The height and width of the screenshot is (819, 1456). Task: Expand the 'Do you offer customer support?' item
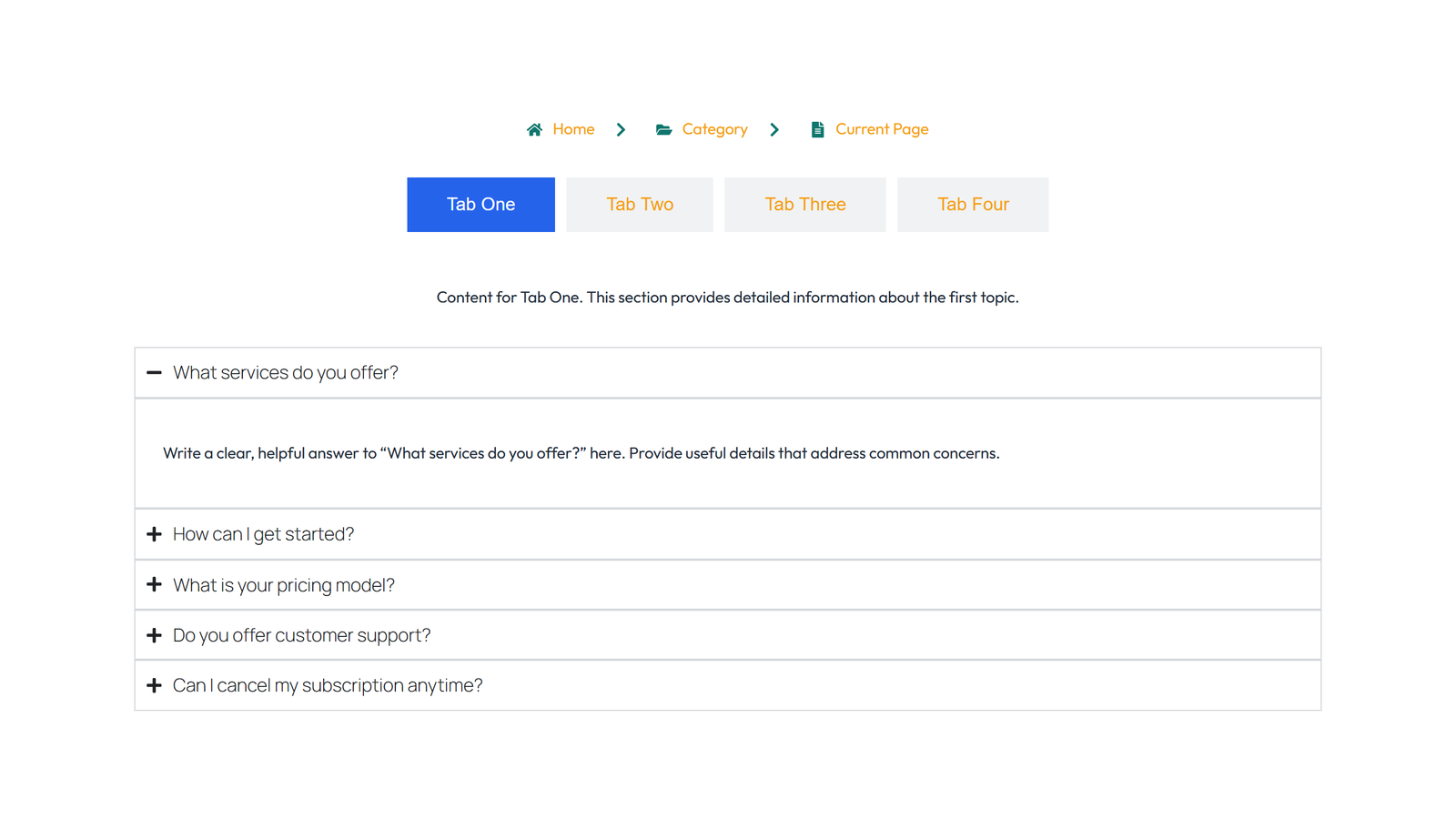pos(301,634)
